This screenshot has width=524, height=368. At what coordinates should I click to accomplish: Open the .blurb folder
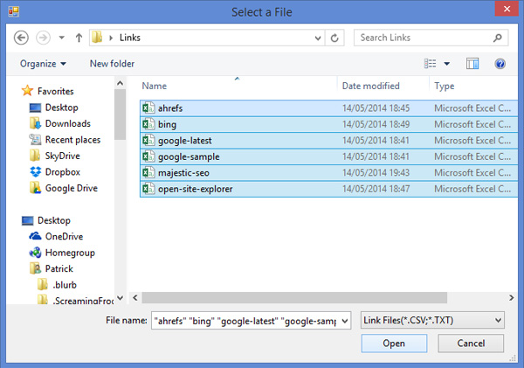pos(57,285)
